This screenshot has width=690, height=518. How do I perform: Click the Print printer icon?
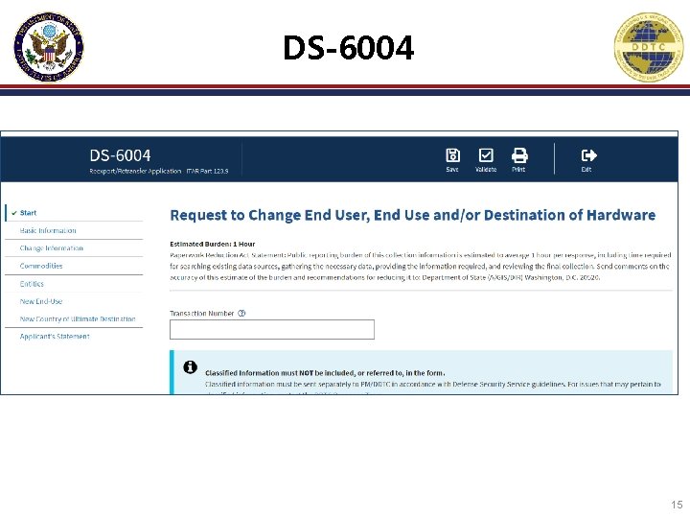[519, 155]
